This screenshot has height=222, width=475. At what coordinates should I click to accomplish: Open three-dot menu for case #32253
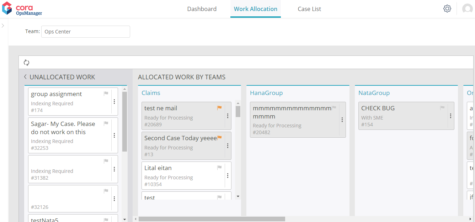pos(114,136)
